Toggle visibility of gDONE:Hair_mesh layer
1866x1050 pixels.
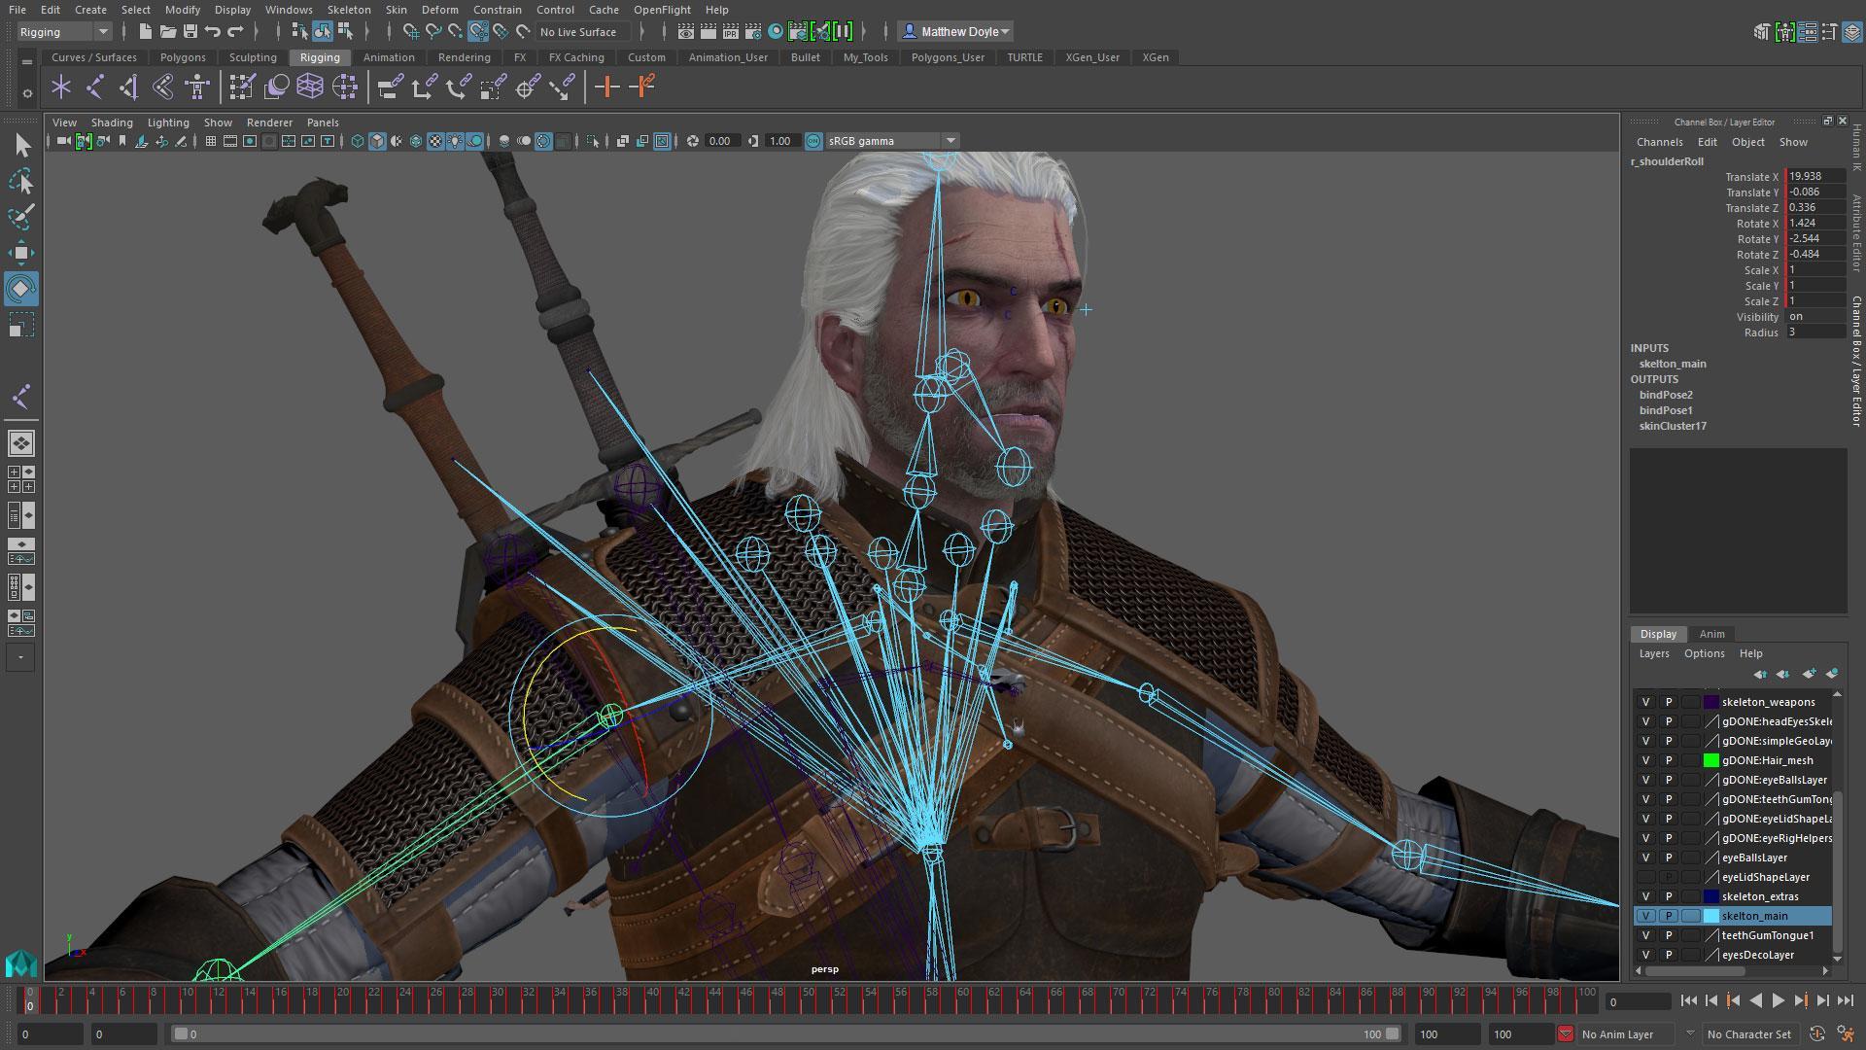pos(1644,759)
